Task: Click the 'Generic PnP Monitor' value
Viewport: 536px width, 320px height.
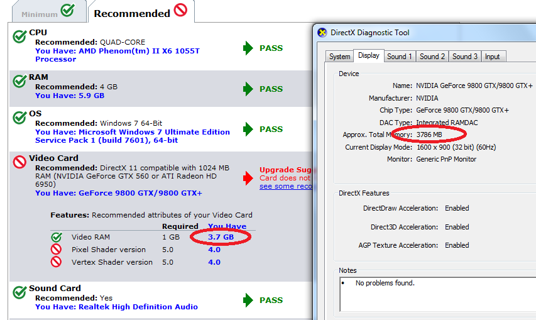Action: (446, 159)
